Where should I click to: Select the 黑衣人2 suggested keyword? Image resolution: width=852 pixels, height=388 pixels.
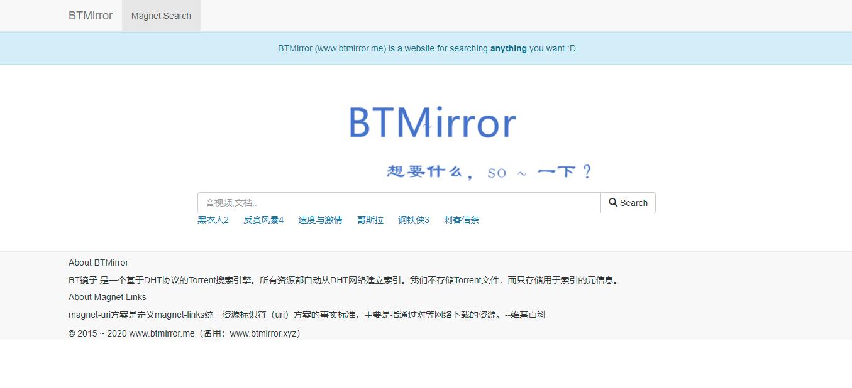pos(213,220)
